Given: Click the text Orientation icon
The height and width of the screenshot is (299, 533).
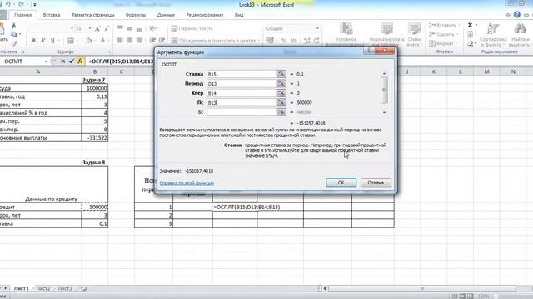Looking at the screenshot, I should click(152, 28).
